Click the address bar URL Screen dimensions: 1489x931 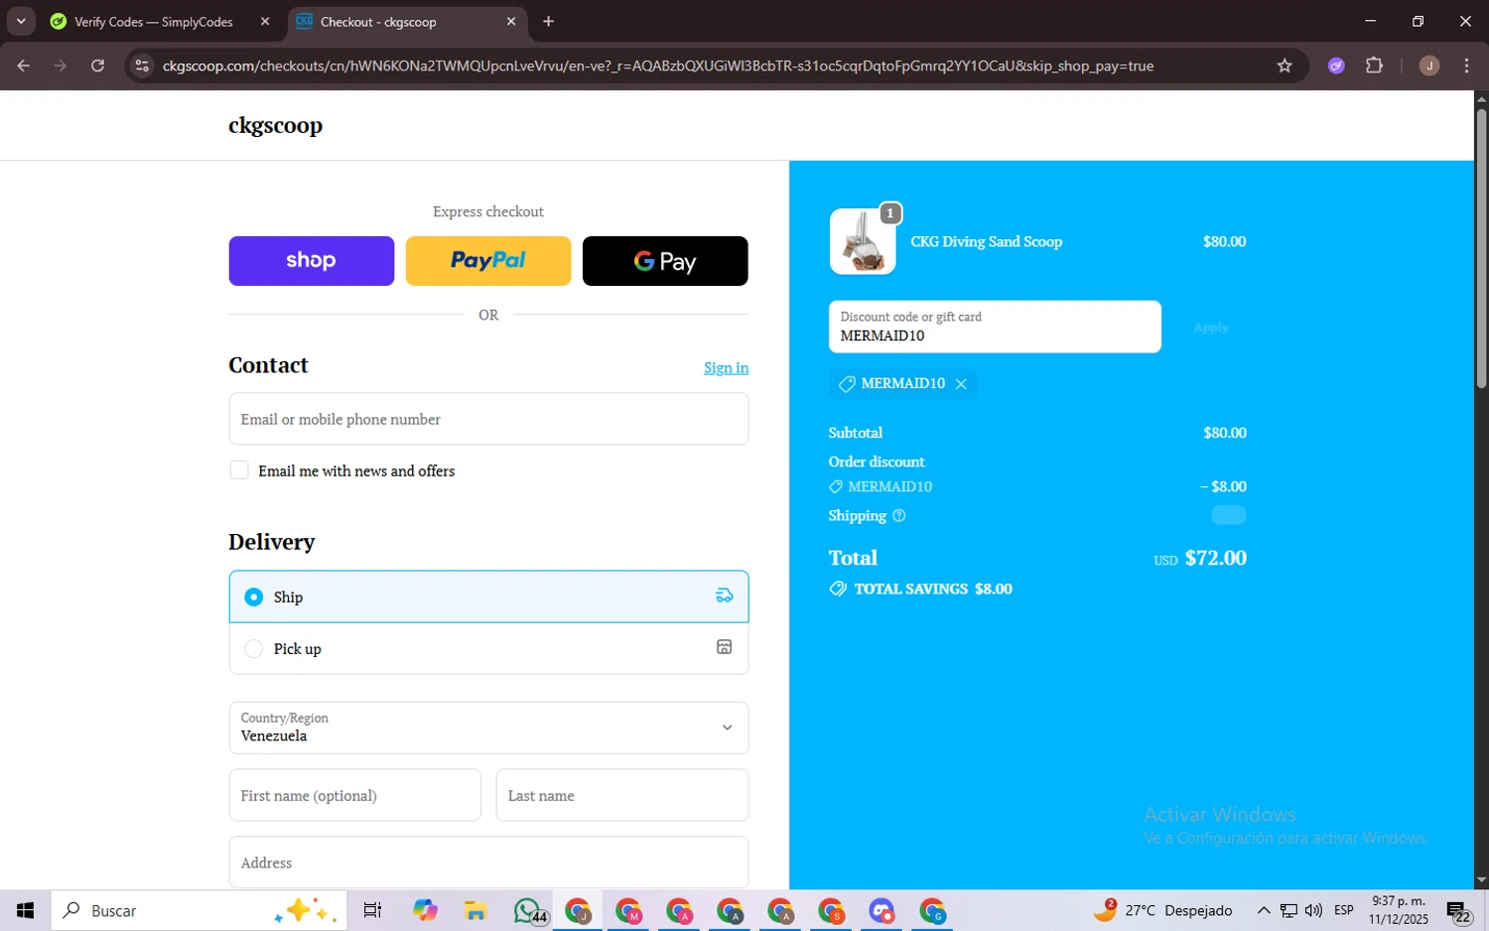tap(657, 66)
